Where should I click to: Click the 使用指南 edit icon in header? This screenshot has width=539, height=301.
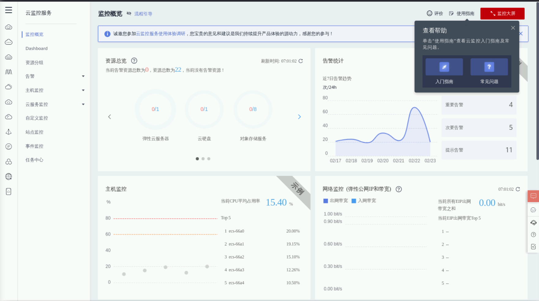pyautogui.click(x=451, y=13)
